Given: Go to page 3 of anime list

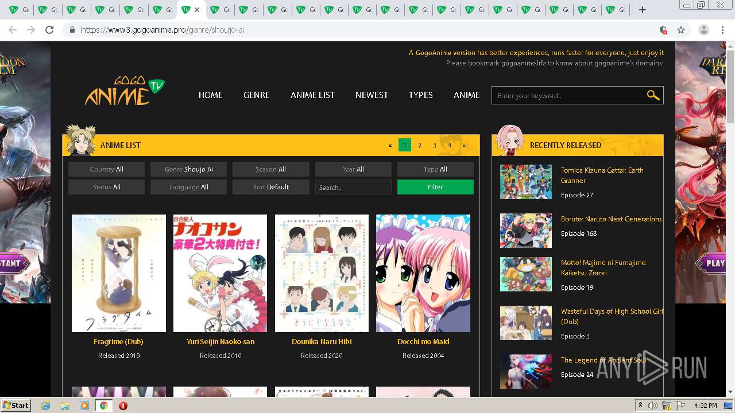Looking at the screenshot, I should (435, 145).
